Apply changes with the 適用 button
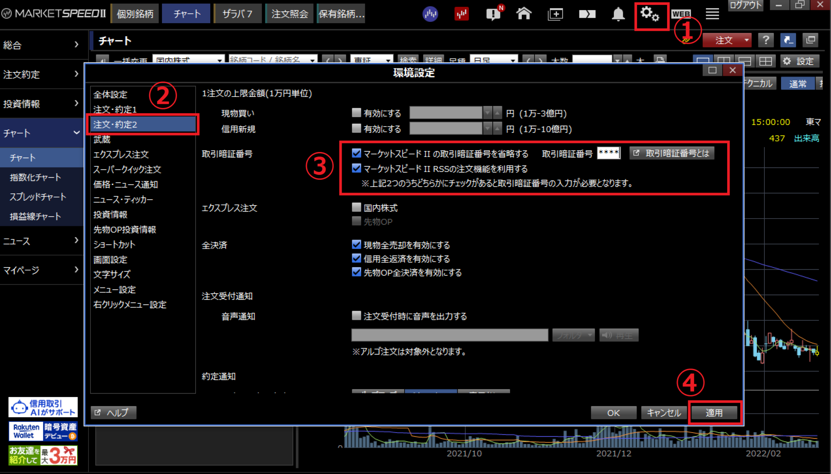831x474 pixels. 714,412
